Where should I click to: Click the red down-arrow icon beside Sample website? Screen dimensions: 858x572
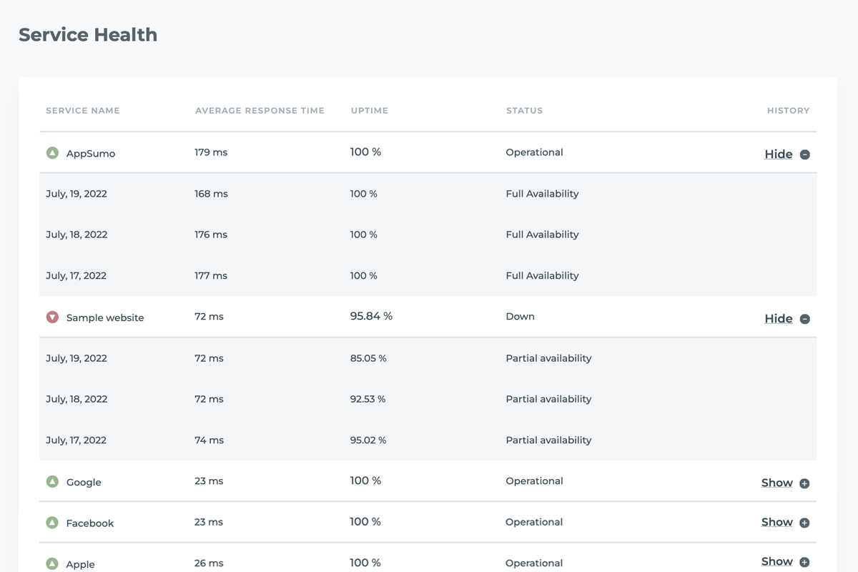[52, 317]
